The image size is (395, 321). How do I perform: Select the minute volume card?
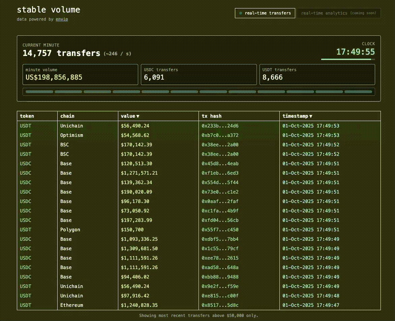[80, 74]
